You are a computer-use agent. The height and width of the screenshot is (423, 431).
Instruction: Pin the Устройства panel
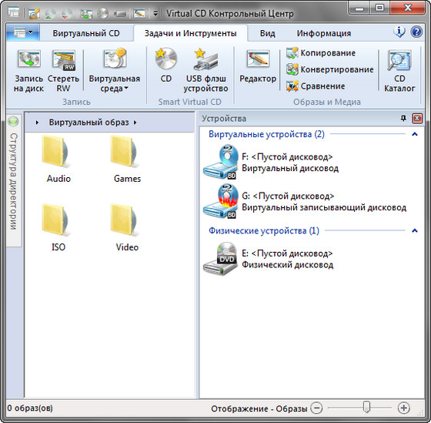(403, 119)
